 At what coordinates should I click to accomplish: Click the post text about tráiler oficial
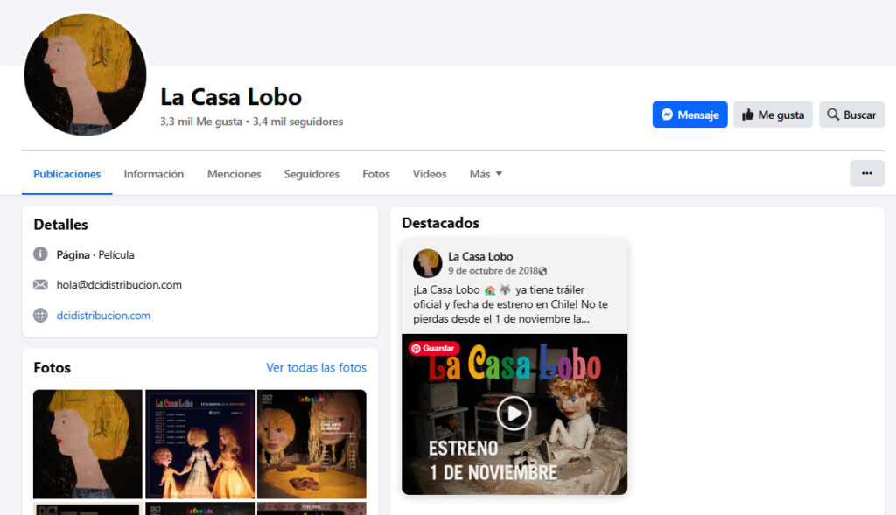point(510,304)
